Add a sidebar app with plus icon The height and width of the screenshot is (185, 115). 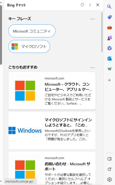[x=110, y=80]
